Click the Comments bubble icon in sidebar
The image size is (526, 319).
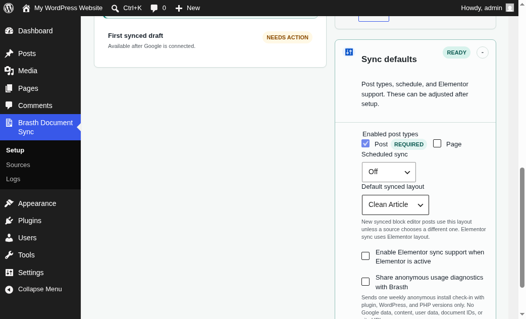(x=9, y=105)
